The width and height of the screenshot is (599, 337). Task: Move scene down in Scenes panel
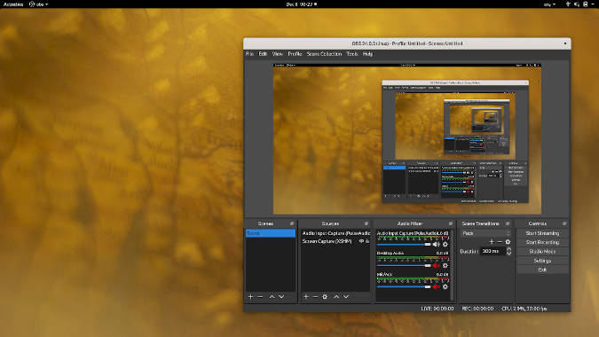click(281, 296)
